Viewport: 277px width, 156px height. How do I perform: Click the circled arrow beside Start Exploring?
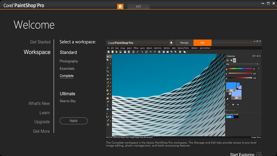pyautogui.click(x=259, y=154)
